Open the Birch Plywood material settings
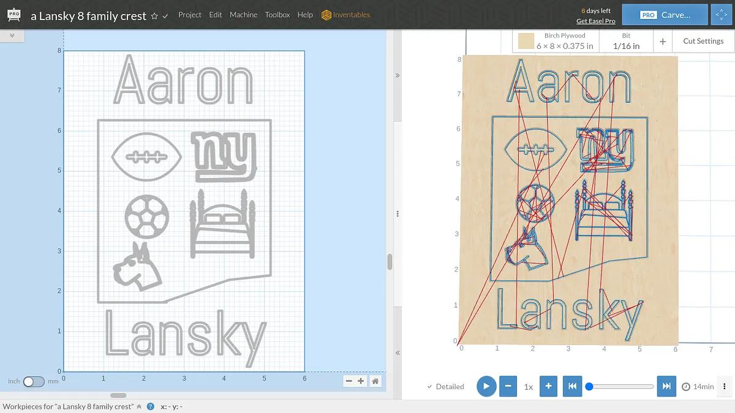 tap(556, 41)
